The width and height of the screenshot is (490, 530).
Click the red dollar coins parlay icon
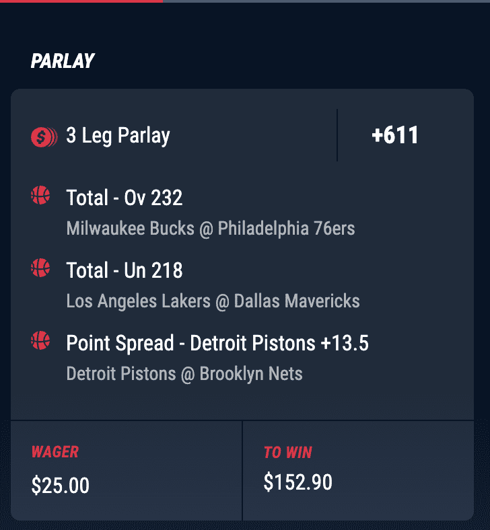44,137
